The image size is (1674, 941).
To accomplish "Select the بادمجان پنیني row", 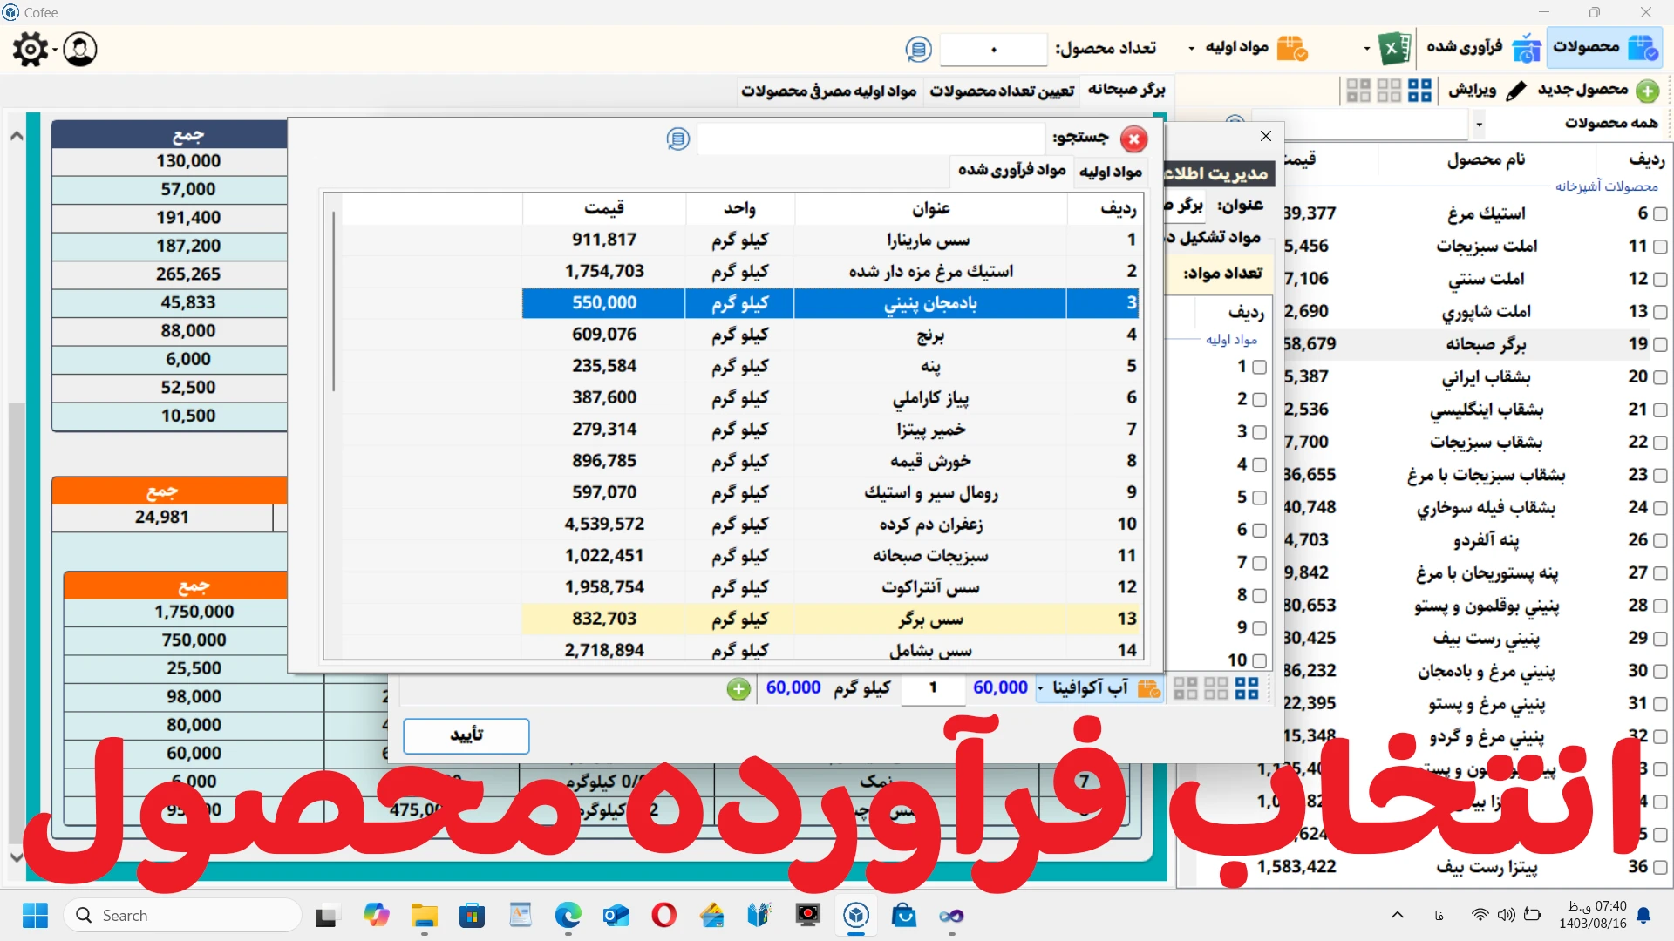I will 830,303.
